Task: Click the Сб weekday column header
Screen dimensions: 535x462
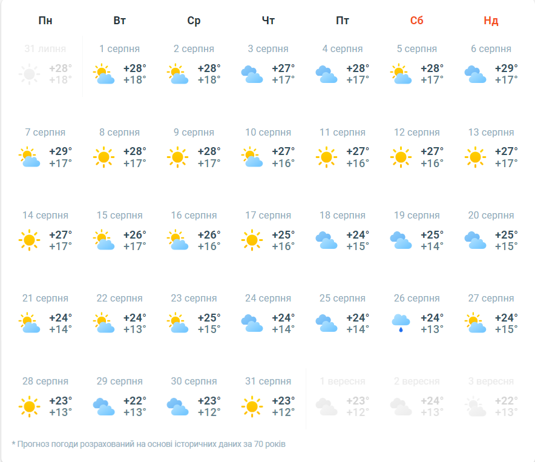Action: [x=416, y=21]
